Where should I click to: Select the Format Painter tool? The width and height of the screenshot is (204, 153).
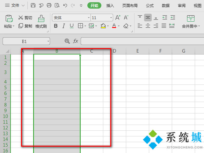coord(41,22)
